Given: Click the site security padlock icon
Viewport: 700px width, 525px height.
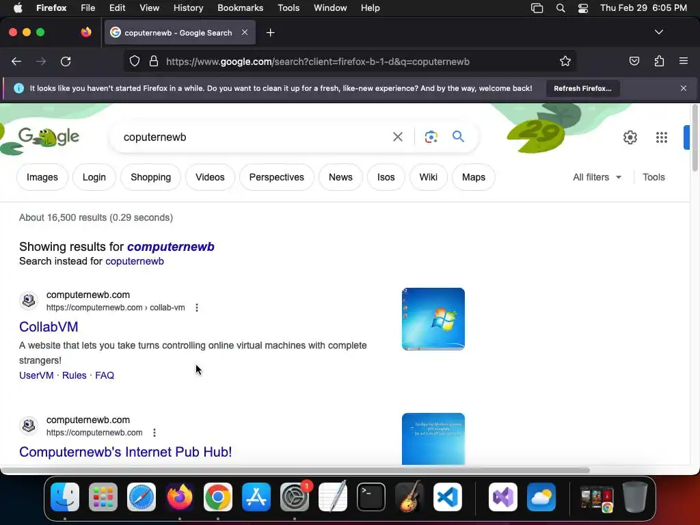Looking at the screenshot, I should click(154, 62).
